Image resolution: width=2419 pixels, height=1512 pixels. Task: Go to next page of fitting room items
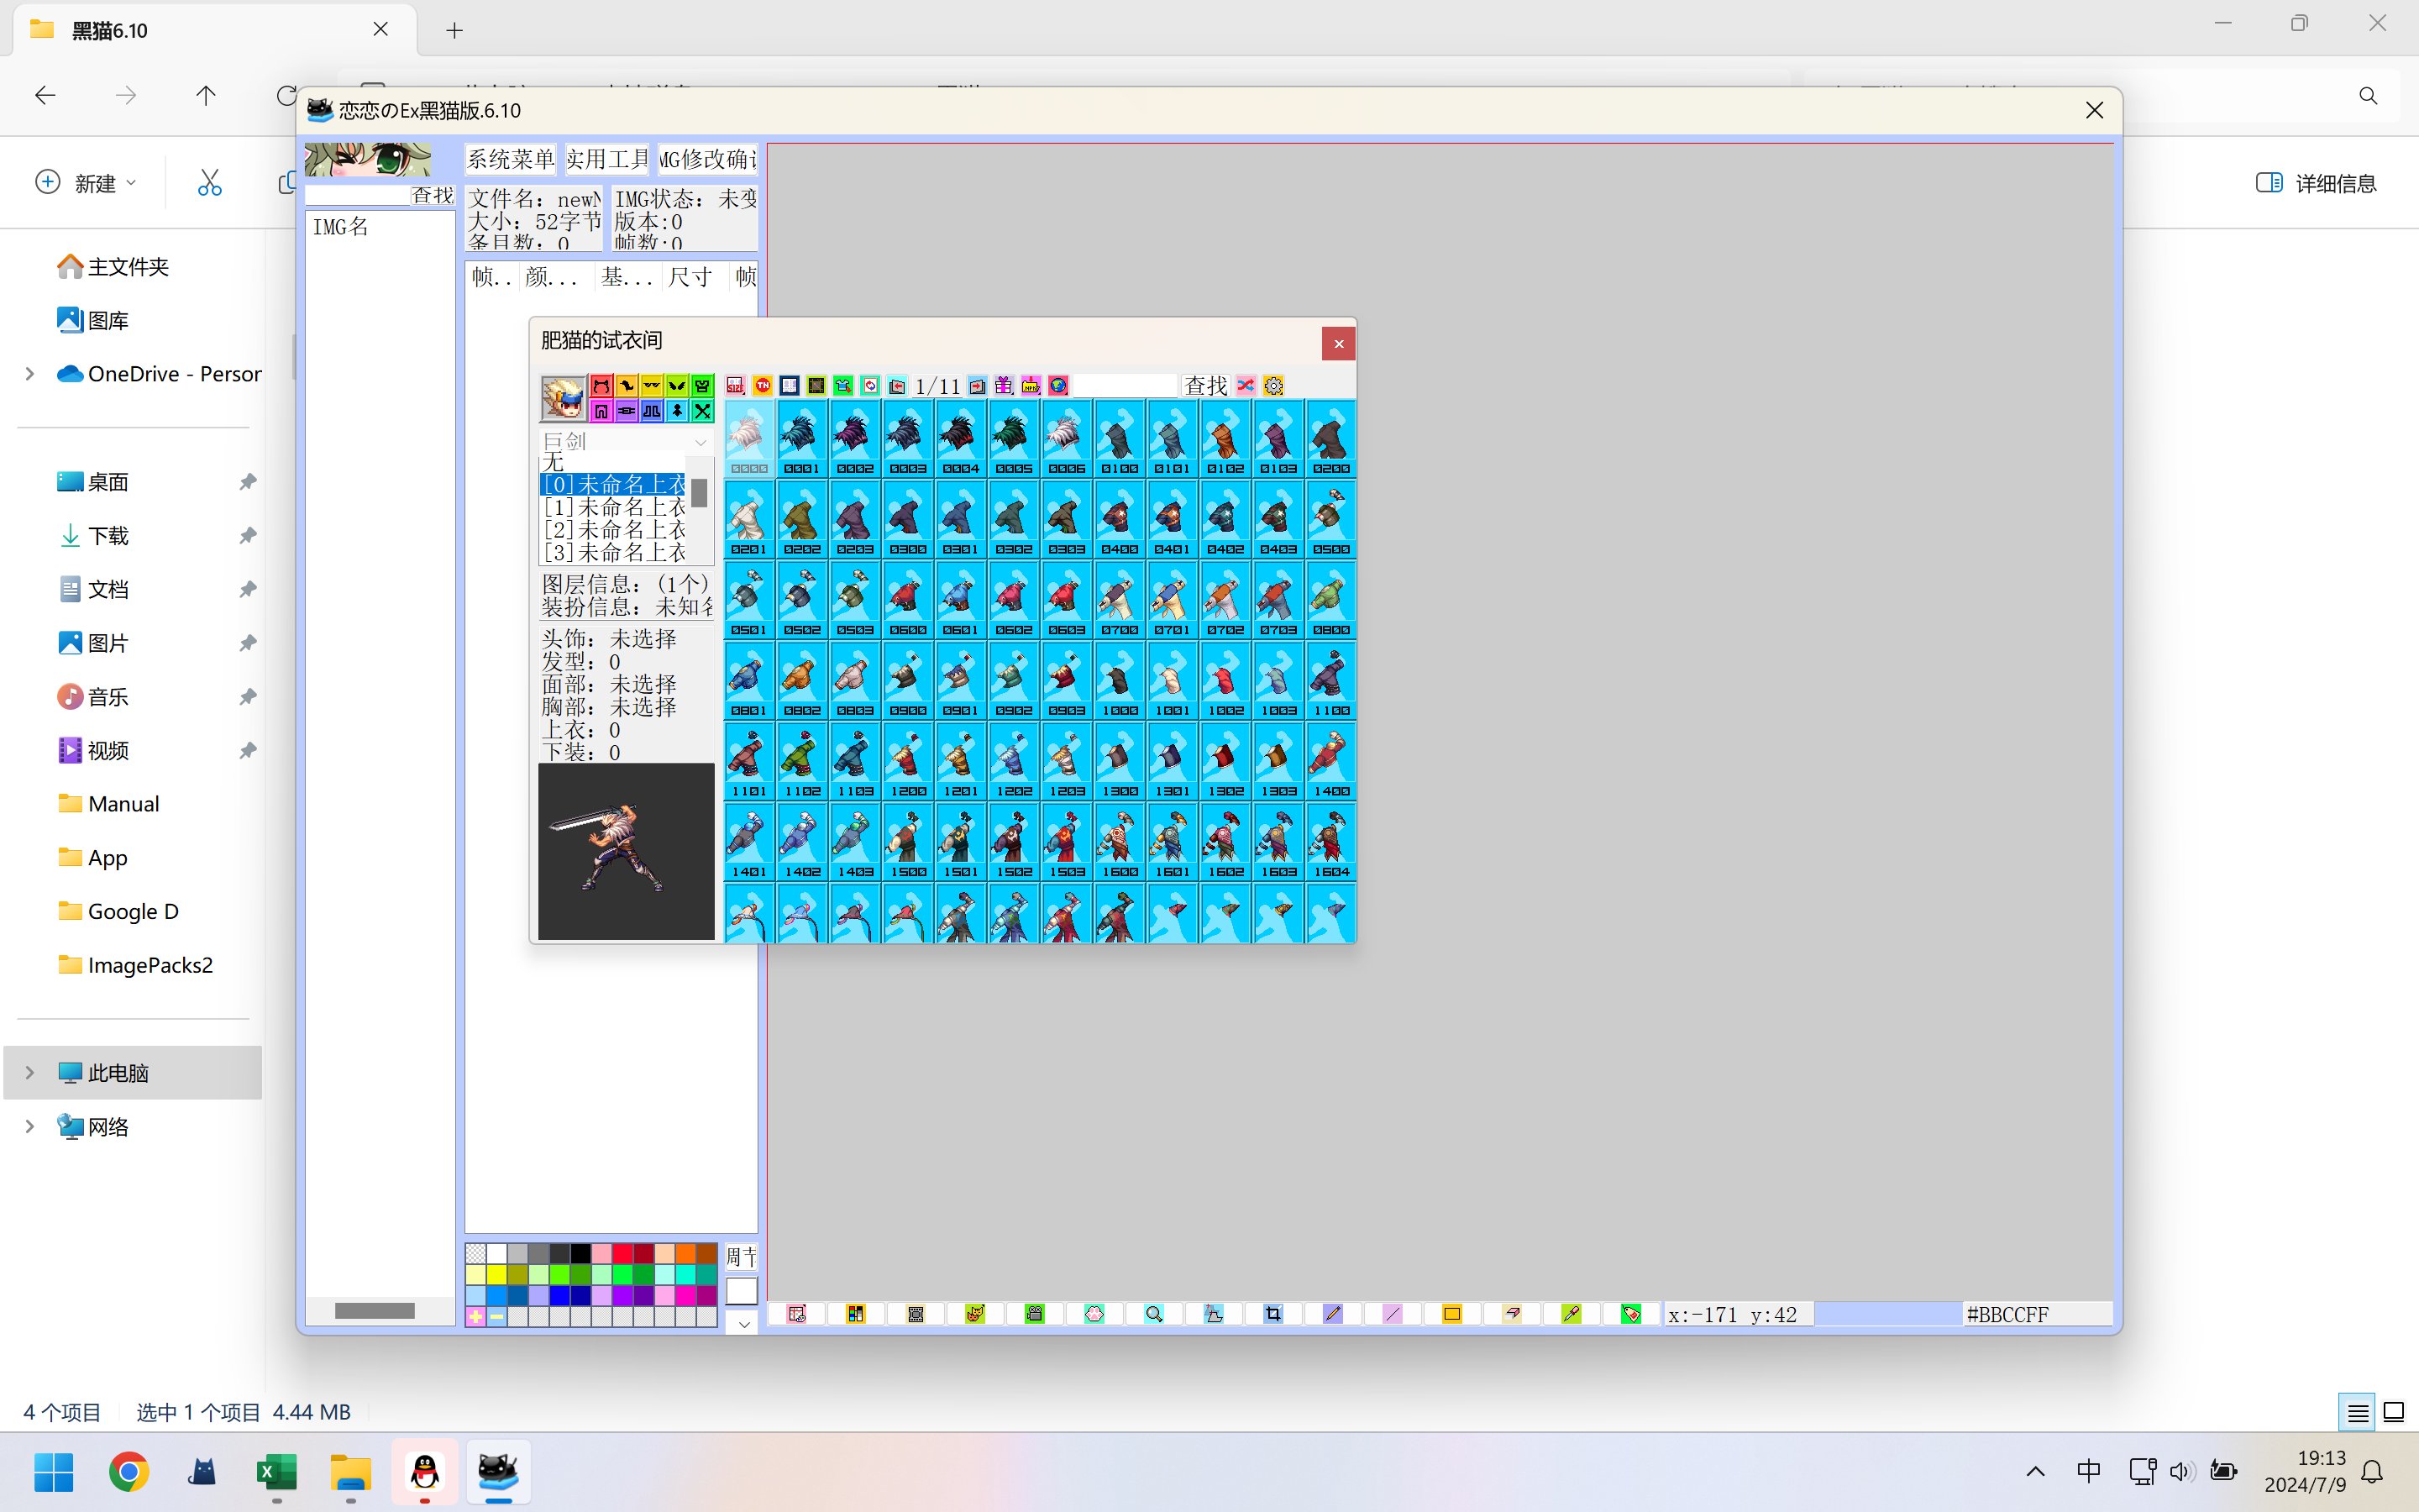point(978,386)
